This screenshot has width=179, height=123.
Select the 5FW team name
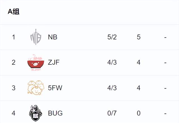click(x=55, y=88)
